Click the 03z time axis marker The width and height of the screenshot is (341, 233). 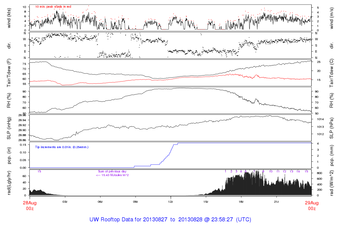(x=65, y=202)
